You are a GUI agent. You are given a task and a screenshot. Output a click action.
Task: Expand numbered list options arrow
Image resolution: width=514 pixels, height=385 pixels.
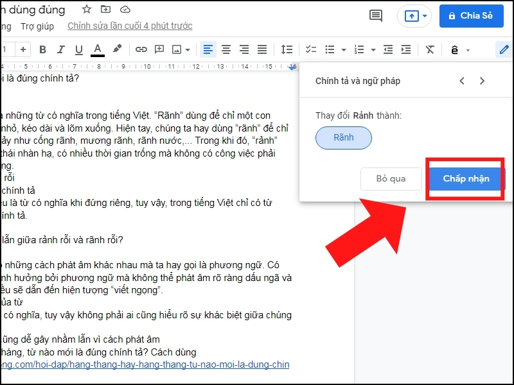coord(373,50)
